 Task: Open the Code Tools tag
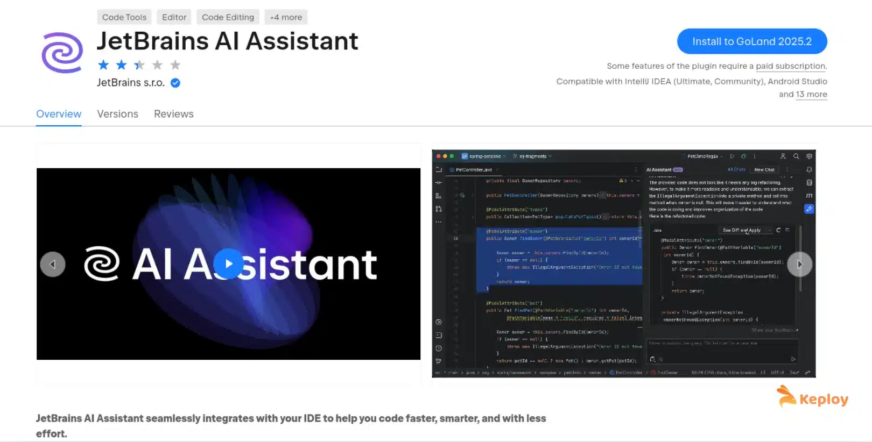(x=124, y=17)
